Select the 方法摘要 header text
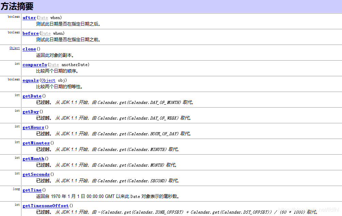This screenshot has height=216, width=342. coord(15,6)
